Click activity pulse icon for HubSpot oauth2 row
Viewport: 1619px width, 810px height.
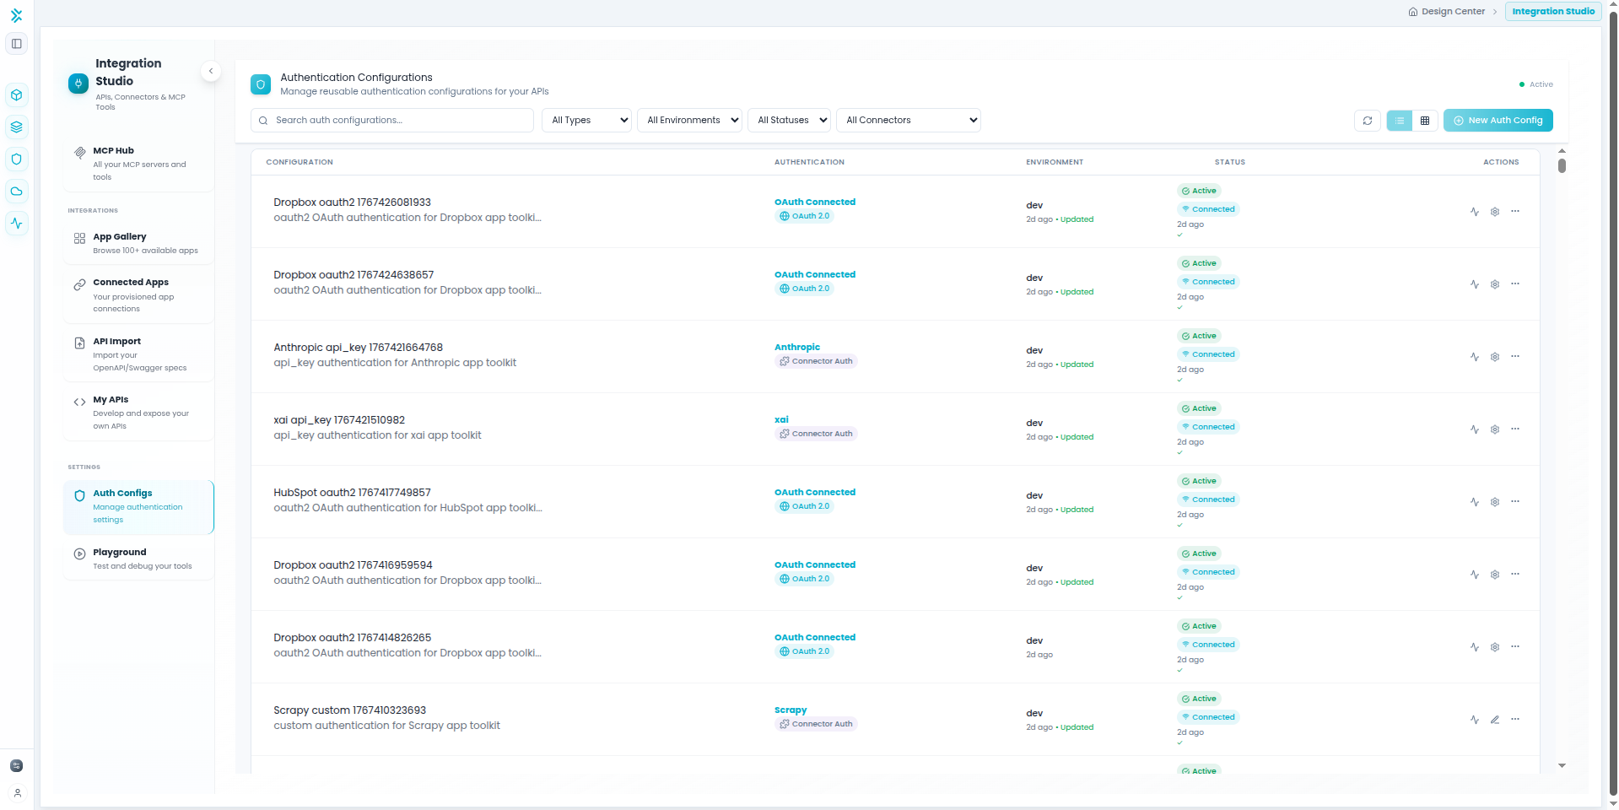click(x=1474, y=502)
